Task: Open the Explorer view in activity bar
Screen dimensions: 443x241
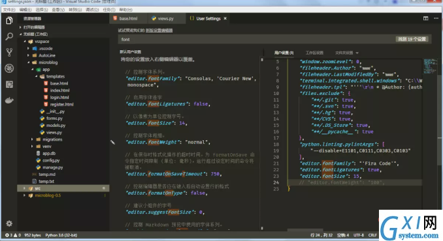Action: (9, 20)
